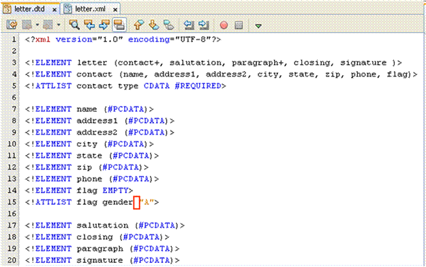
Task: Find previous occurrence toolbar icon
Action: (x=89, y=25)
